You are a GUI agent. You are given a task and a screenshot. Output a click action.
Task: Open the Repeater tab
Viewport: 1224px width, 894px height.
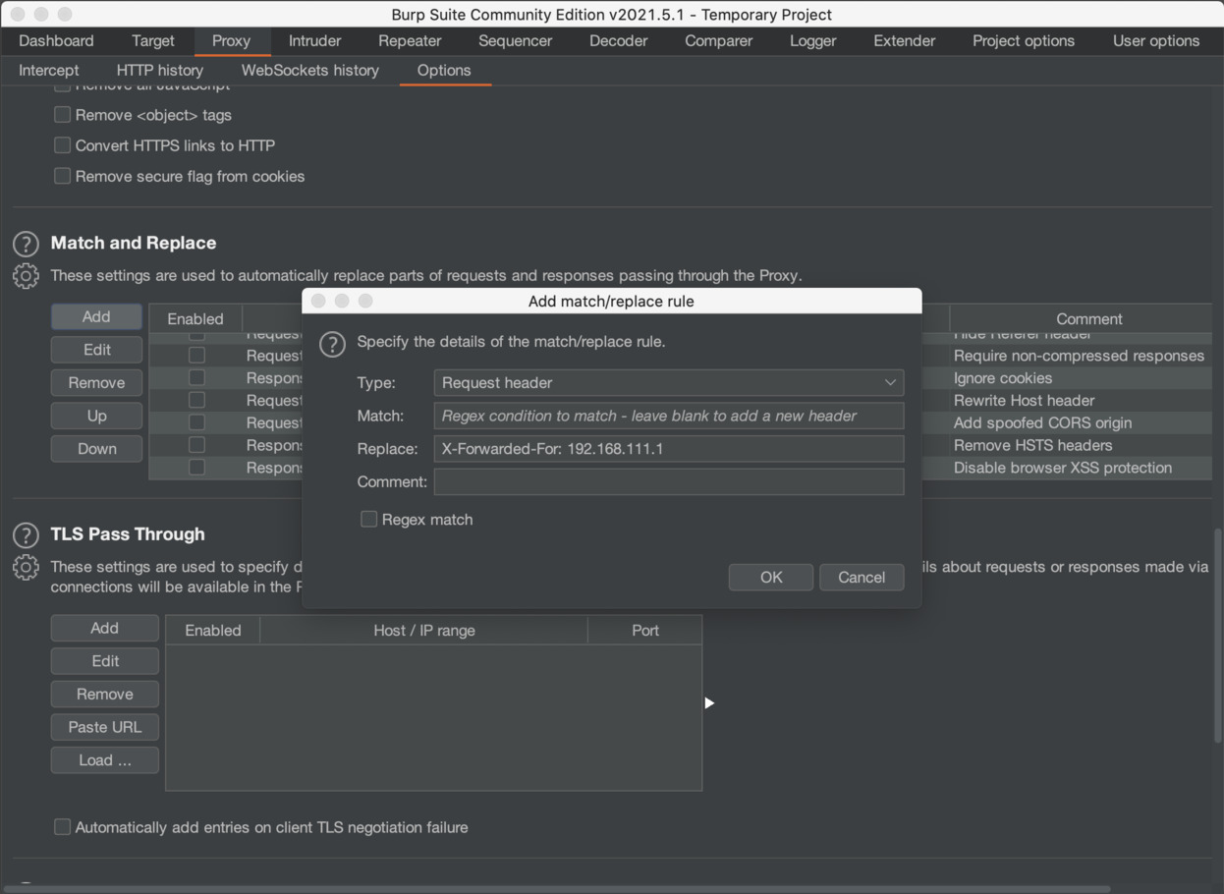(x=410, y=40)
